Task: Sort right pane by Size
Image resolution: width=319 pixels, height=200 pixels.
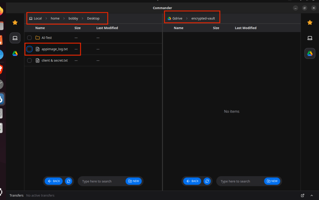Action: point(216,28)
